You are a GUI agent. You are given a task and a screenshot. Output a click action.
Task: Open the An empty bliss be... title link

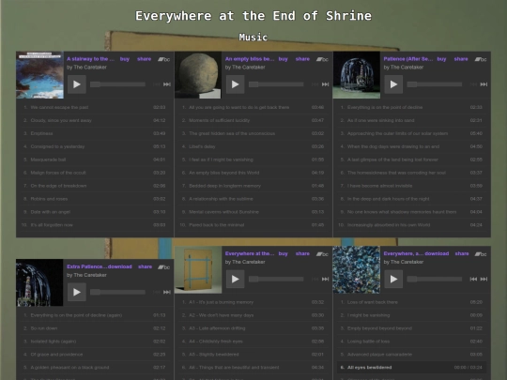click(250, 59)
